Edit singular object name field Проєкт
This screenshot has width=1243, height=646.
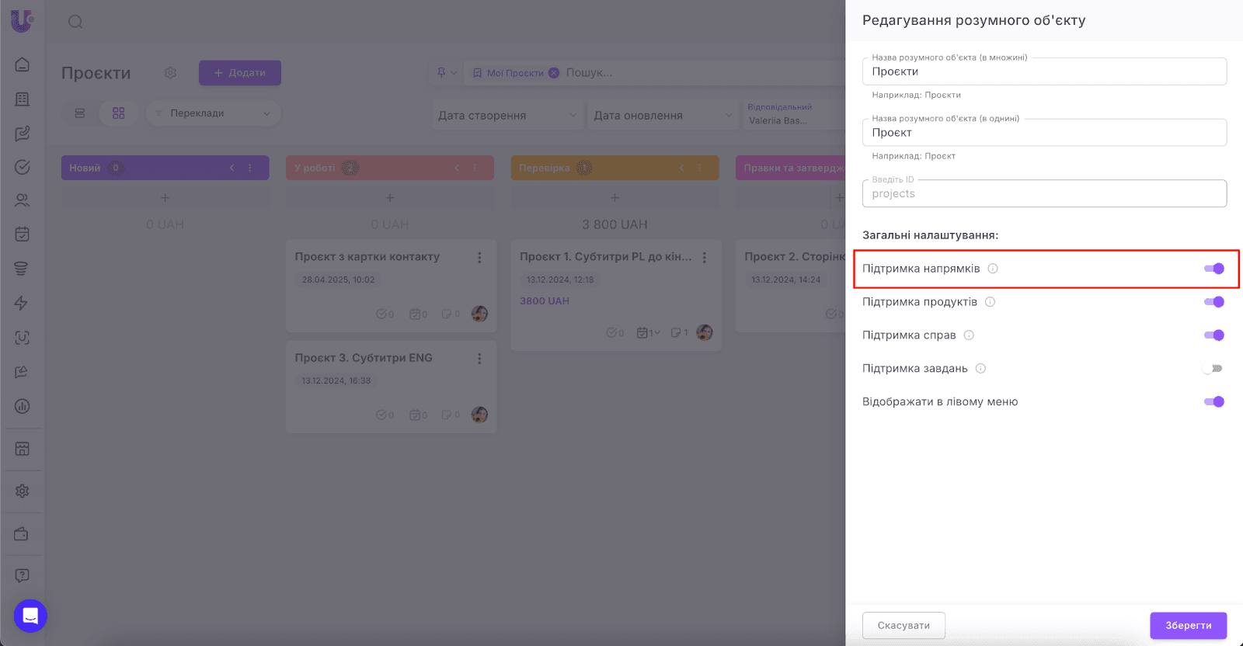coord(1044,133)
